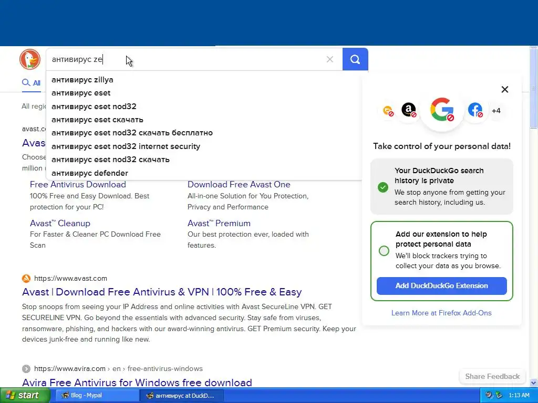Viewport: 538px width, 403px height.
Task: Open Download Free Avast One link
Action: pyautogui.click(x=239, y=184)
